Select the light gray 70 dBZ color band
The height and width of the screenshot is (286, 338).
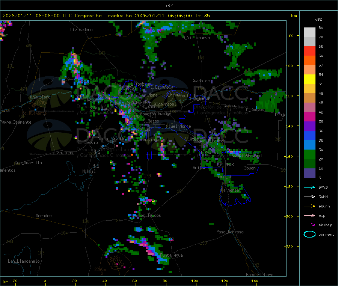point(309,32)
